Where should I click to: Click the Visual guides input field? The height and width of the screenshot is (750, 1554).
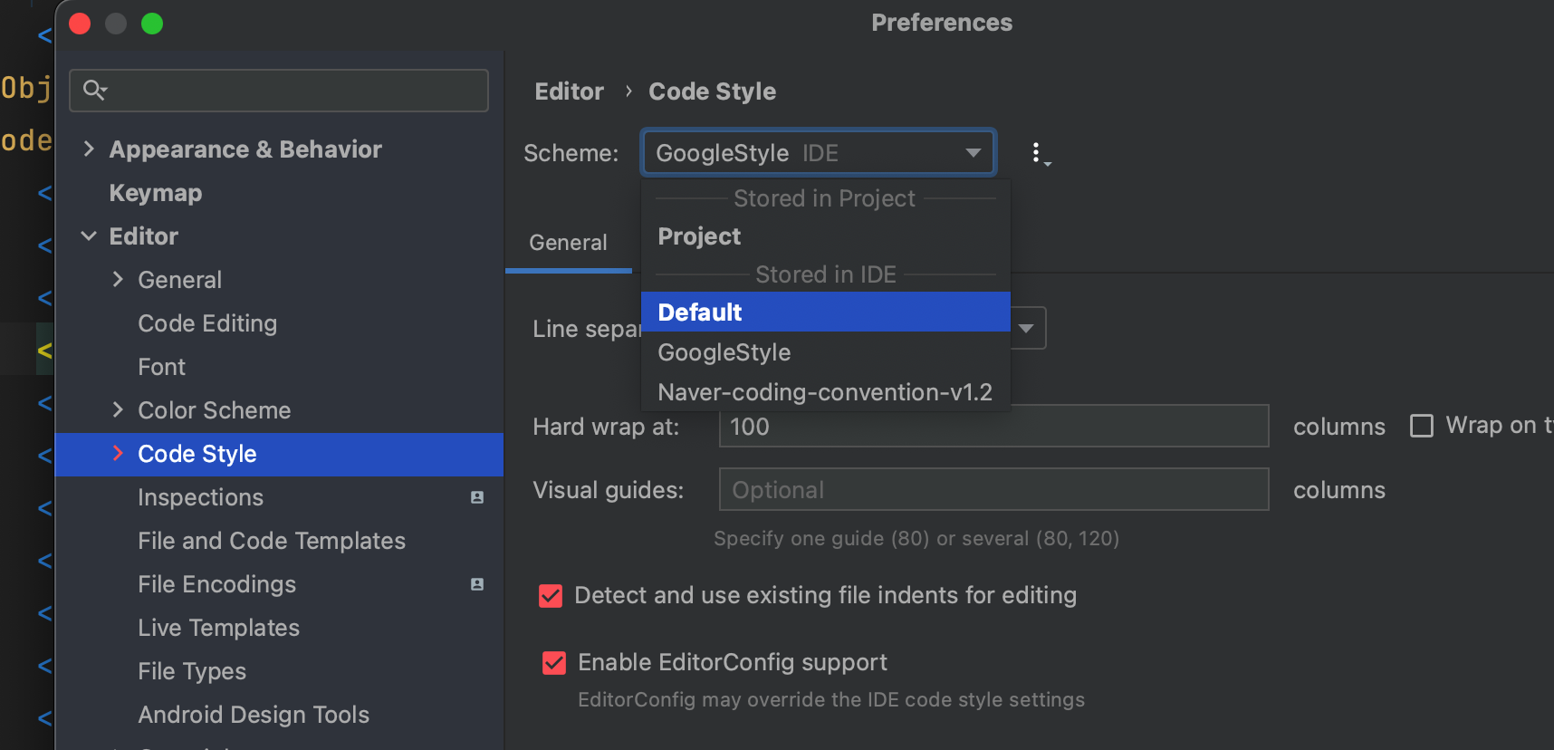[x=993, y=490]
